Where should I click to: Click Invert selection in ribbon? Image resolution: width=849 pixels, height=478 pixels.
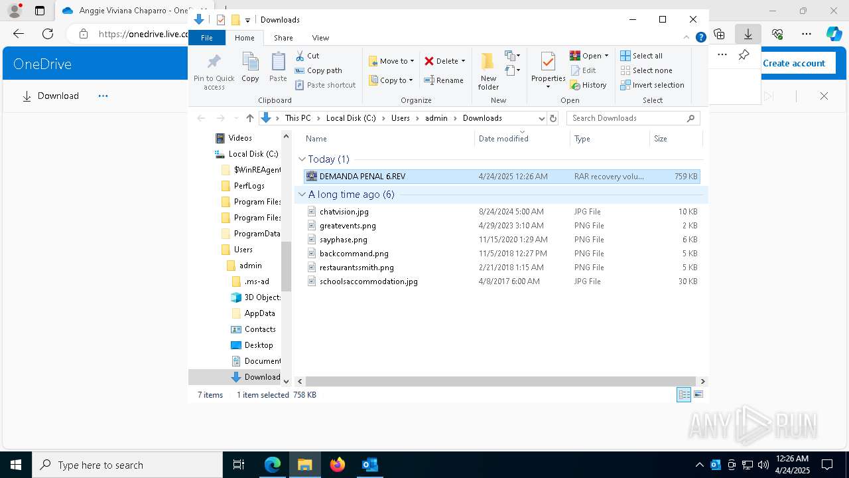coord(653,85)
